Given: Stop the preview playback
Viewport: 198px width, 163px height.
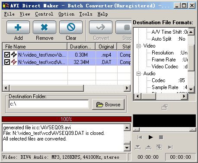Looking at the screenshot, I should [x=161, y=137].
